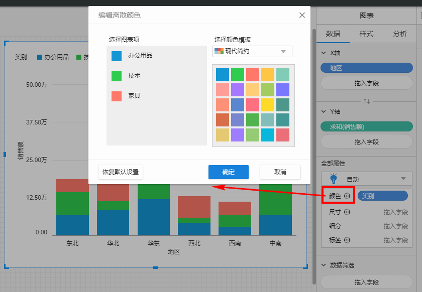Screen dimensions: 422x292
Task: Open the 现代简约 color template dropdown
Action: pyautogui.click(x=252, y=51)
